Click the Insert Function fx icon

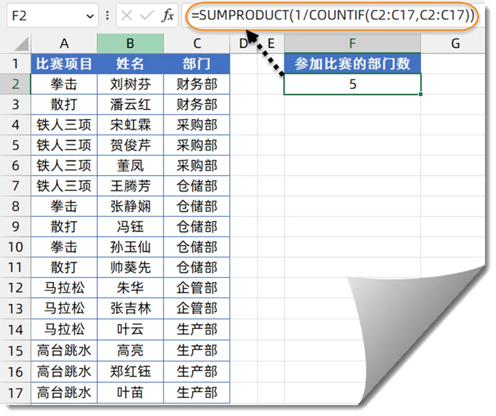(x=168, y=15)
